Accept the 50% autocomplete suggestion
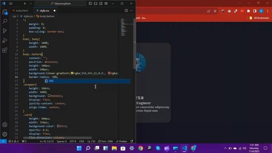The width and height of the screenshot is (272, 153). [x=88, y=81]
